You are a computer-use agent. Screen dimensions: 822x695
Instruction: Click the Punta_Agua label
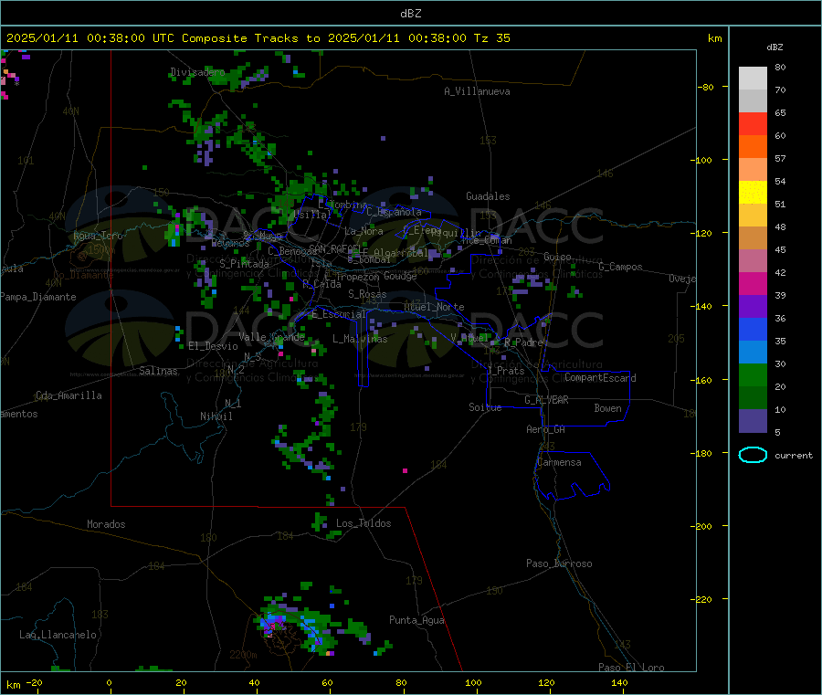[416, 620]
